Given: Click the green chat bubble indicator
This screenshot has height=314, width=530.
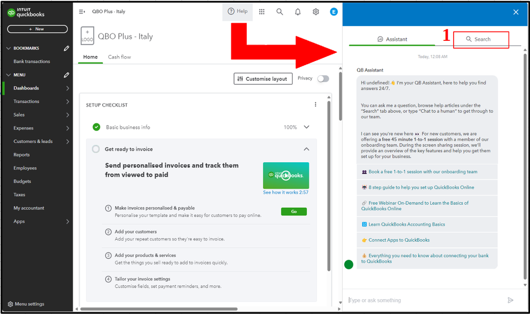Looking at the screenshot, I should pos(349,264).
